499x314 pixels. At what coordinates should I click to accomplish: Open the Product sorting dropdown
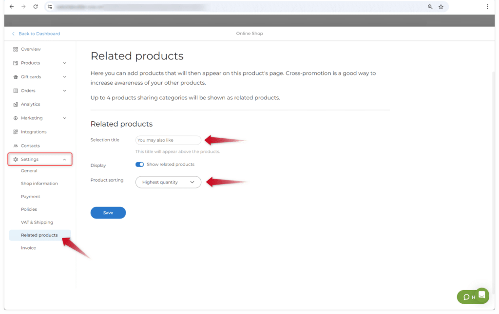tap(168, 182)
